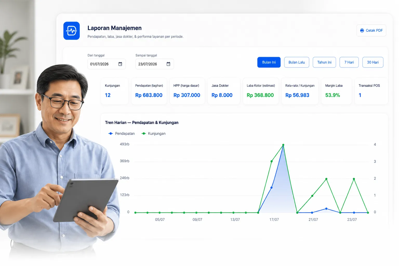Click the Cetak PDF button
The image size is (399, 266).
(371, 30)
